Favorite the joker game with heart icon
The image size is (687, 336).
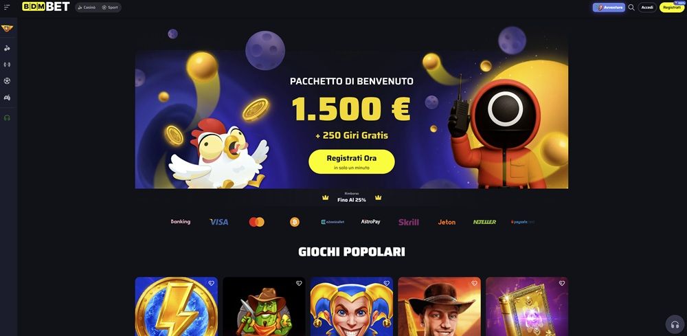click(x=386, y=283)
